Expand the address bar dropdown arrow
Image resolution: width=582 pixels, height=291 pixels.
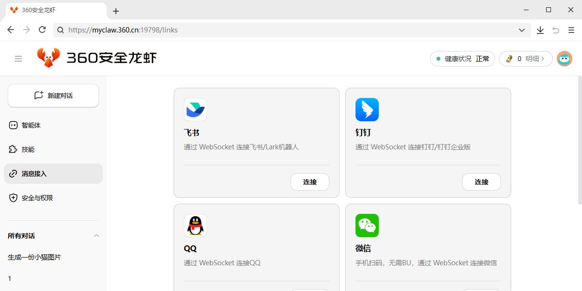[522, 30]
